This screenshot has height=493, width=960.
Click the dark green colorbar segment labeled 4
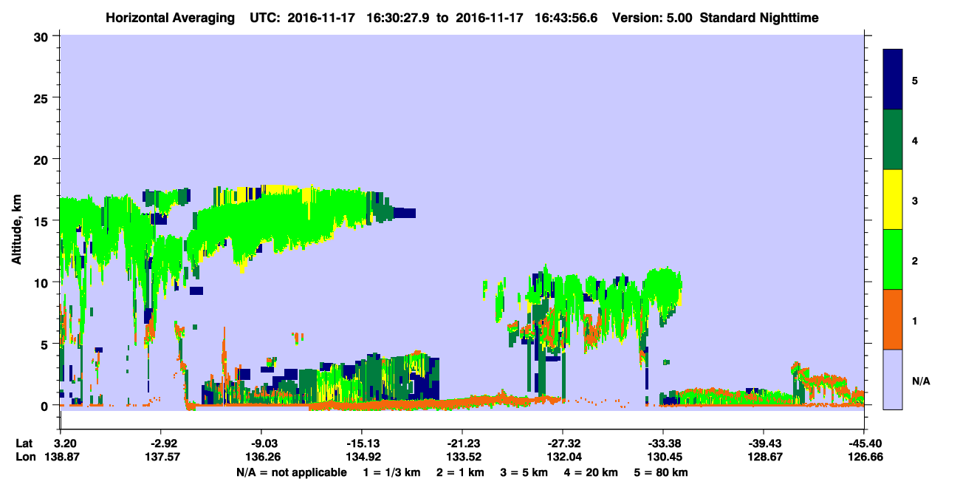[893, 139]
